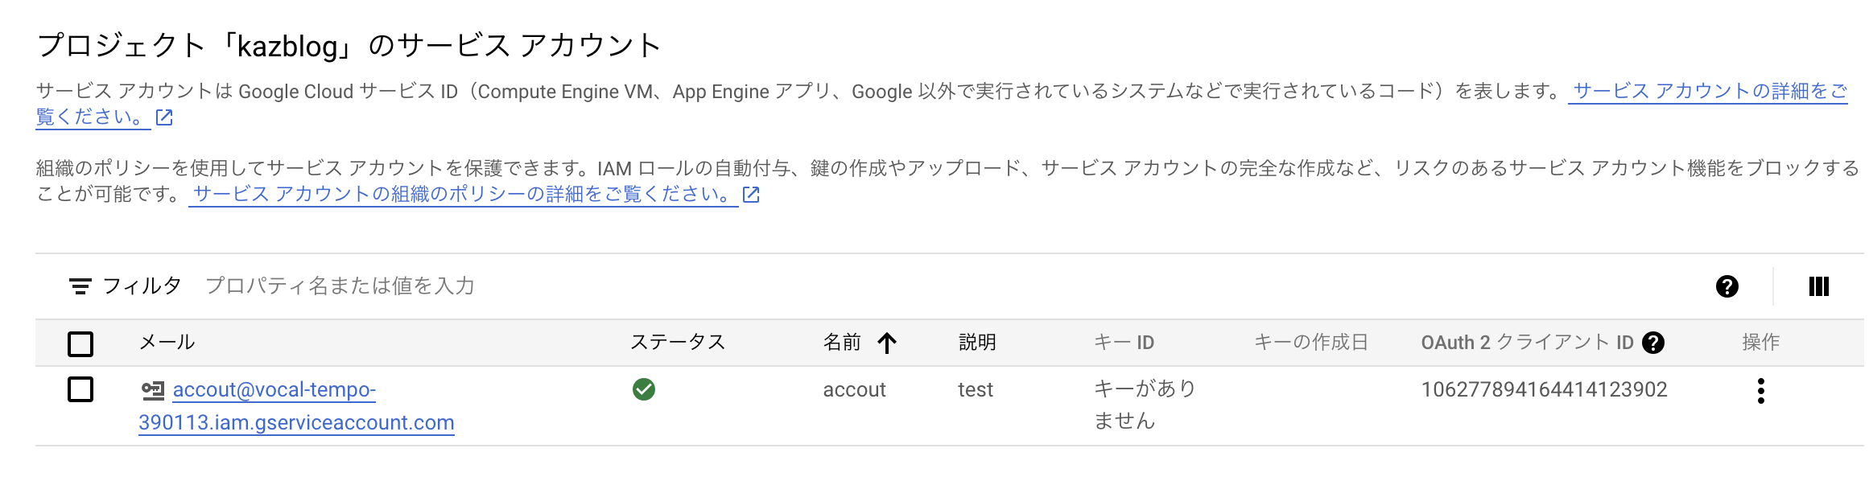Open the サービス アカウントの詳細 documentation link
The image size is (1869, 481).
pos(1710,92)
